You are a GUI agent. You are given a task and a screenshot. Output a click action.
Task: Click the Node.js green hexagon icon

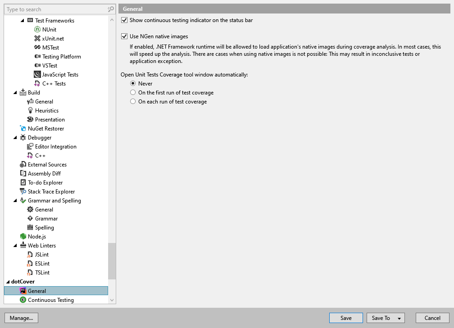pos(23,237)
